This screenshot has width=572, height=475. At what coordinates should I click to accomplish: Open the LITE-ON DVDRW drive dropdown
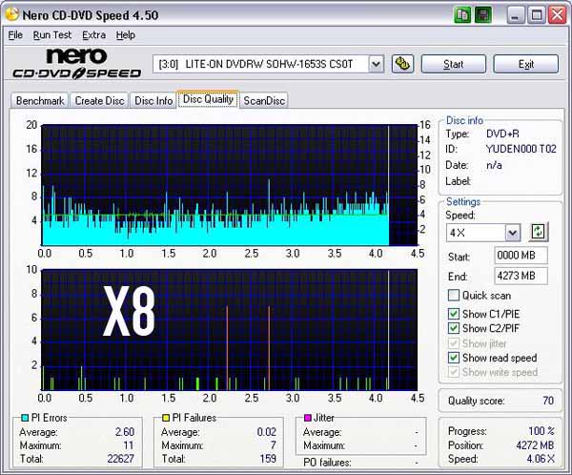376,64
